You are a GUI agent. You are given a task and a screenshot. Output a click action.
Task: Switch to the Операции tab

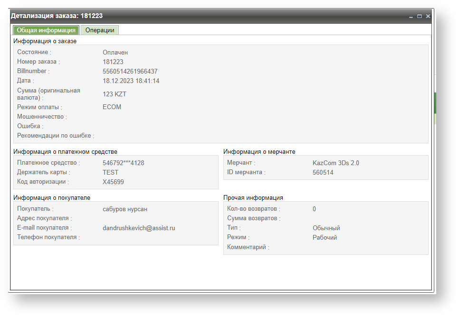(x=100, y=30)
